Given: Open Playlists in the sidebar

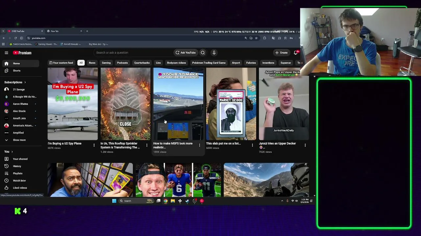Looking at the screenshot, I should (x=21, y=173).
